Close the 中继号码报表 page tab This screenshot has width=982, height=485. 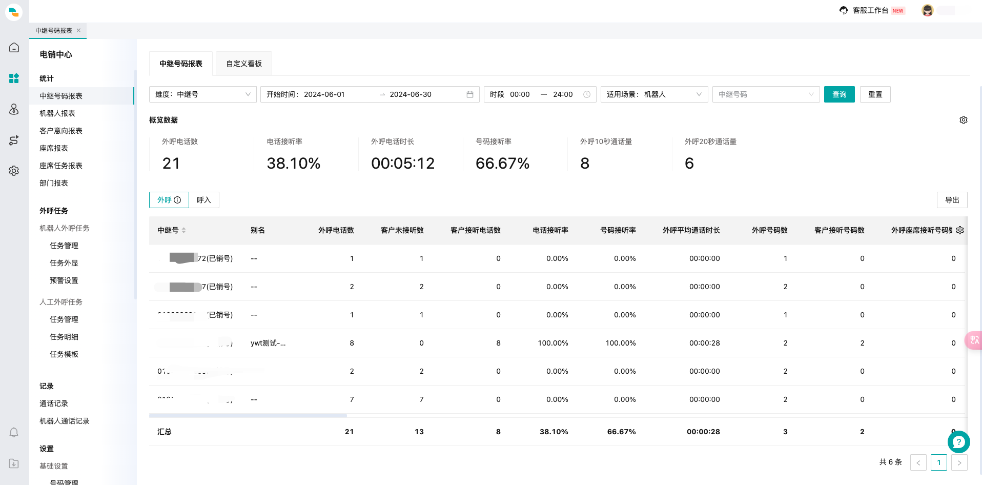click(x=78, y=30)
